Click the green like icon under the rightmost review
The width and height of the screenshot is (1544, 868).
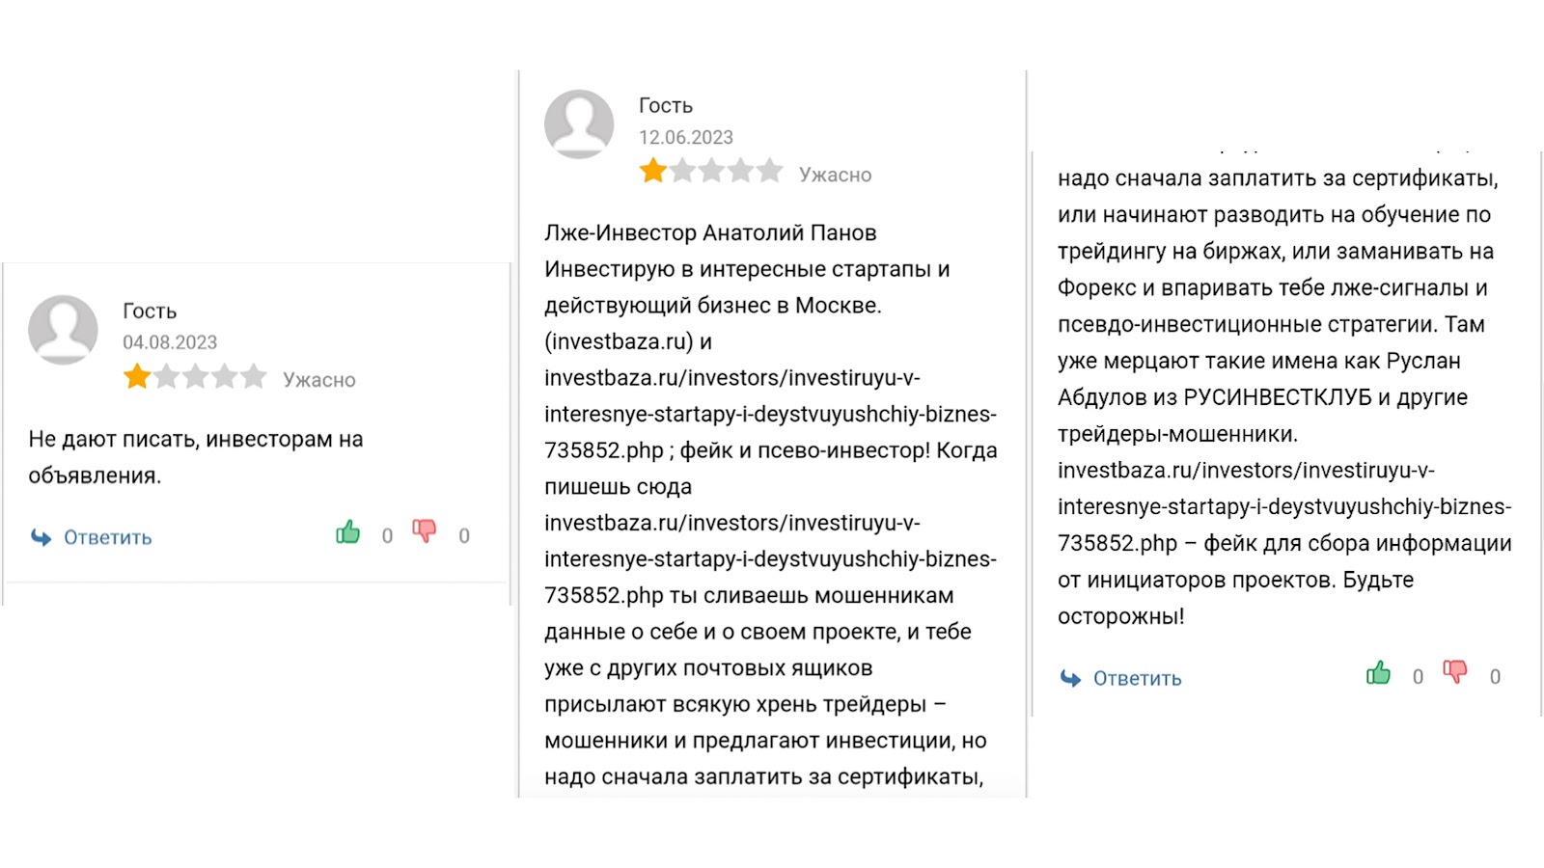pos(1377,672)
